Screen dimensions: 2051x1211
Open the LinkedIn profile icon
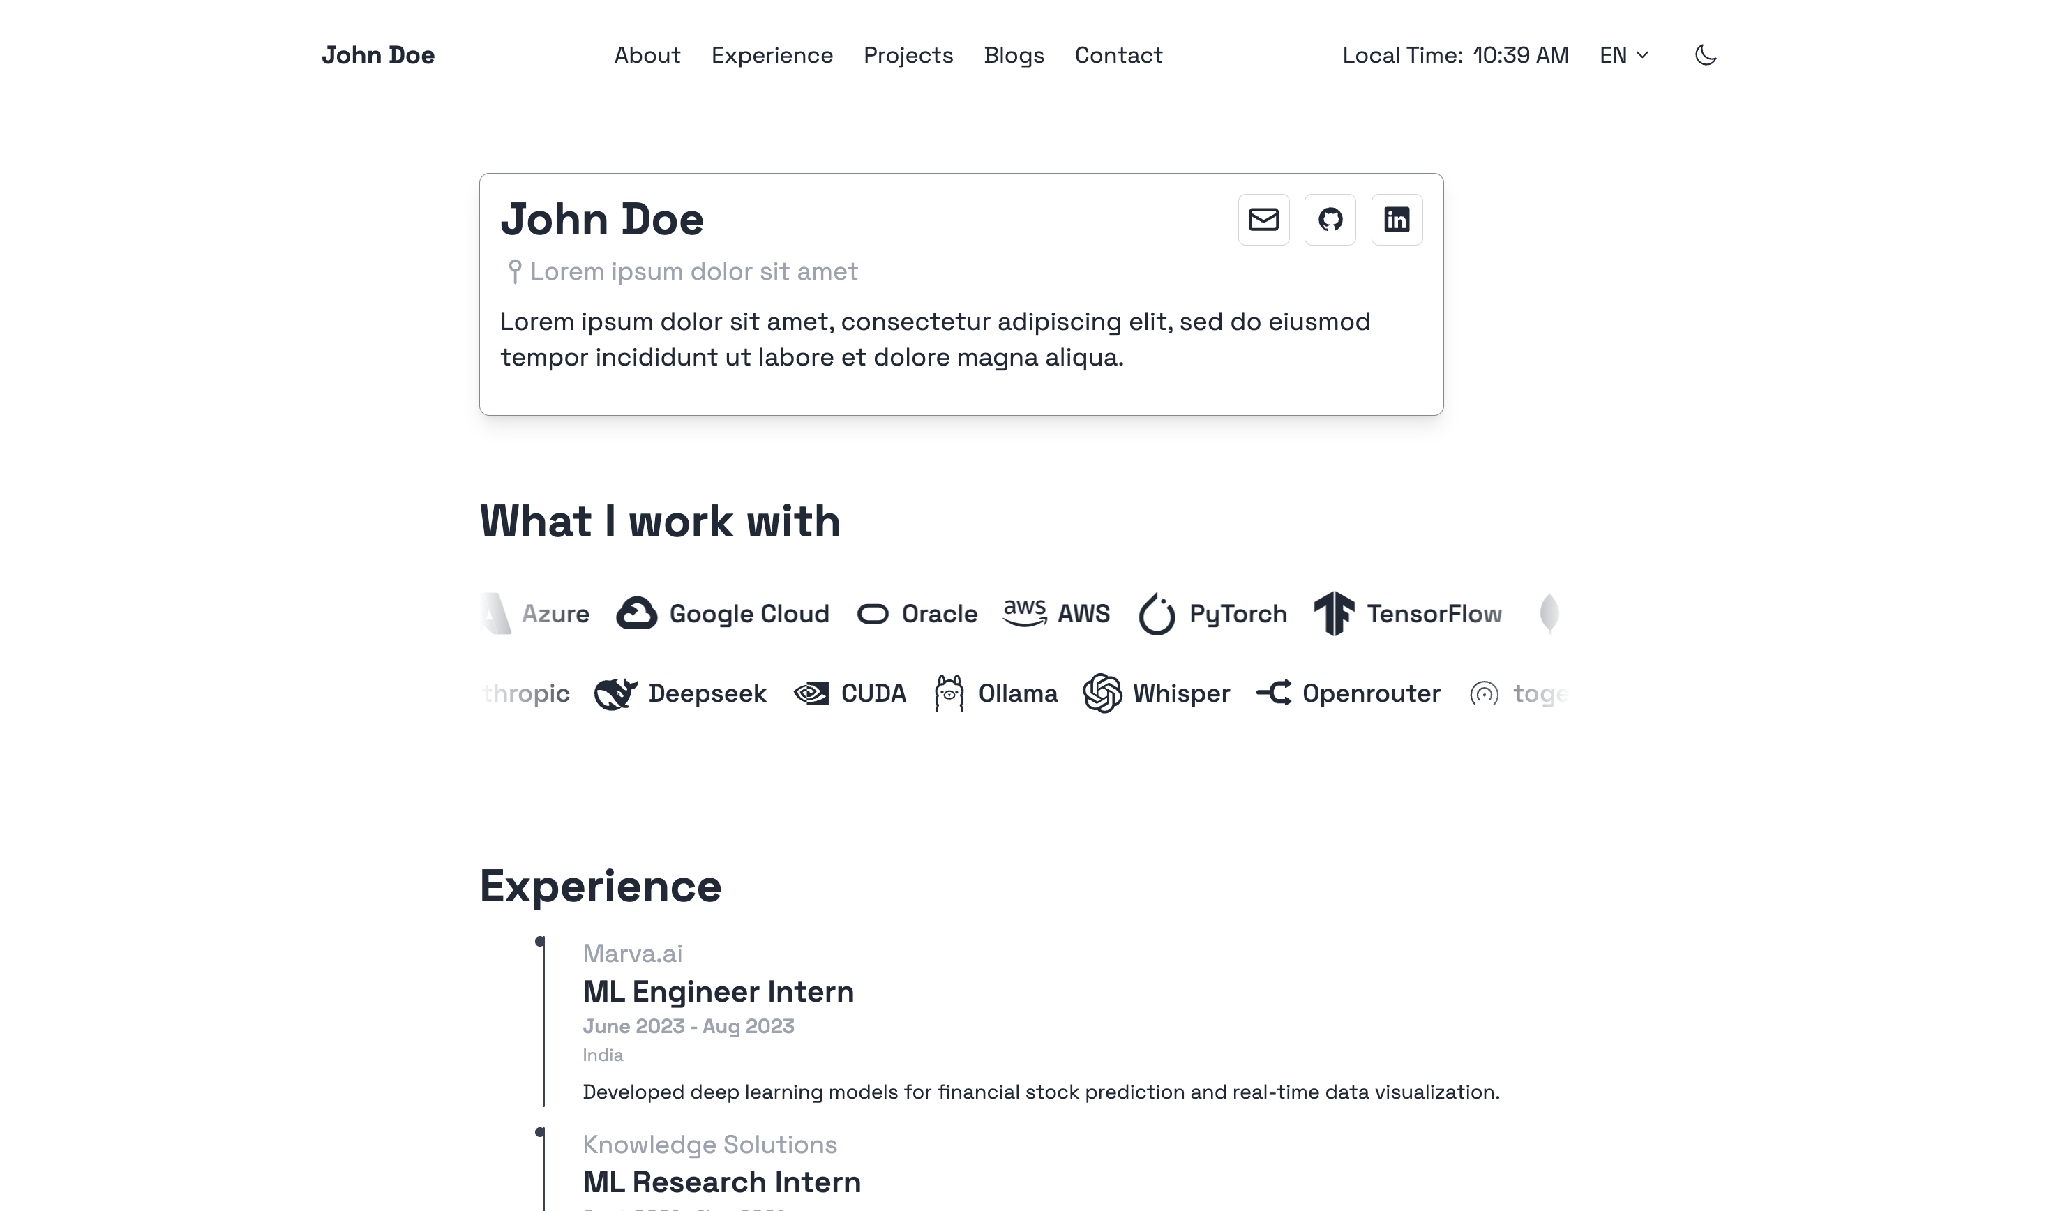[x=1396, y=220]
